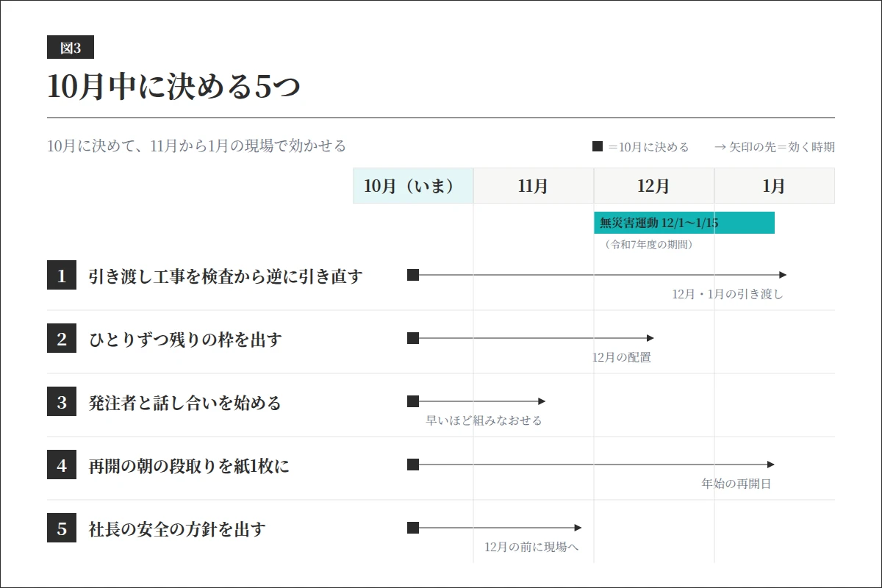Click number badge 3
The image size is (882, 588).
click(x=62, y=402)
